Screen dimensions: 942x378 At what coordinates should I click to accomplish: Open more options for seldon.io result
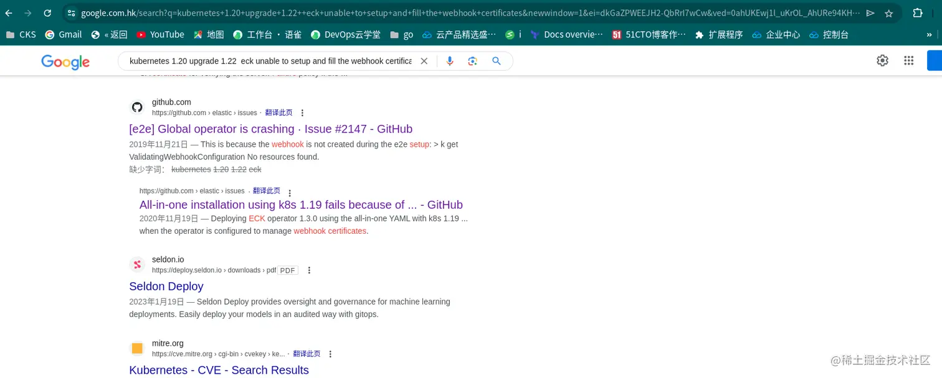tap(309, 270)
